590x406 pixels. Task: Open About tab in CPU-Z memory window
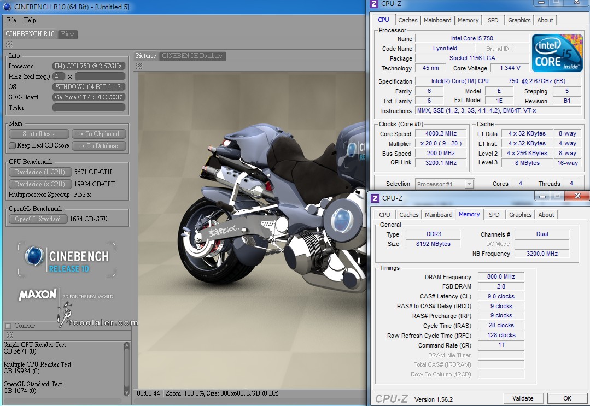click(546, 215)
